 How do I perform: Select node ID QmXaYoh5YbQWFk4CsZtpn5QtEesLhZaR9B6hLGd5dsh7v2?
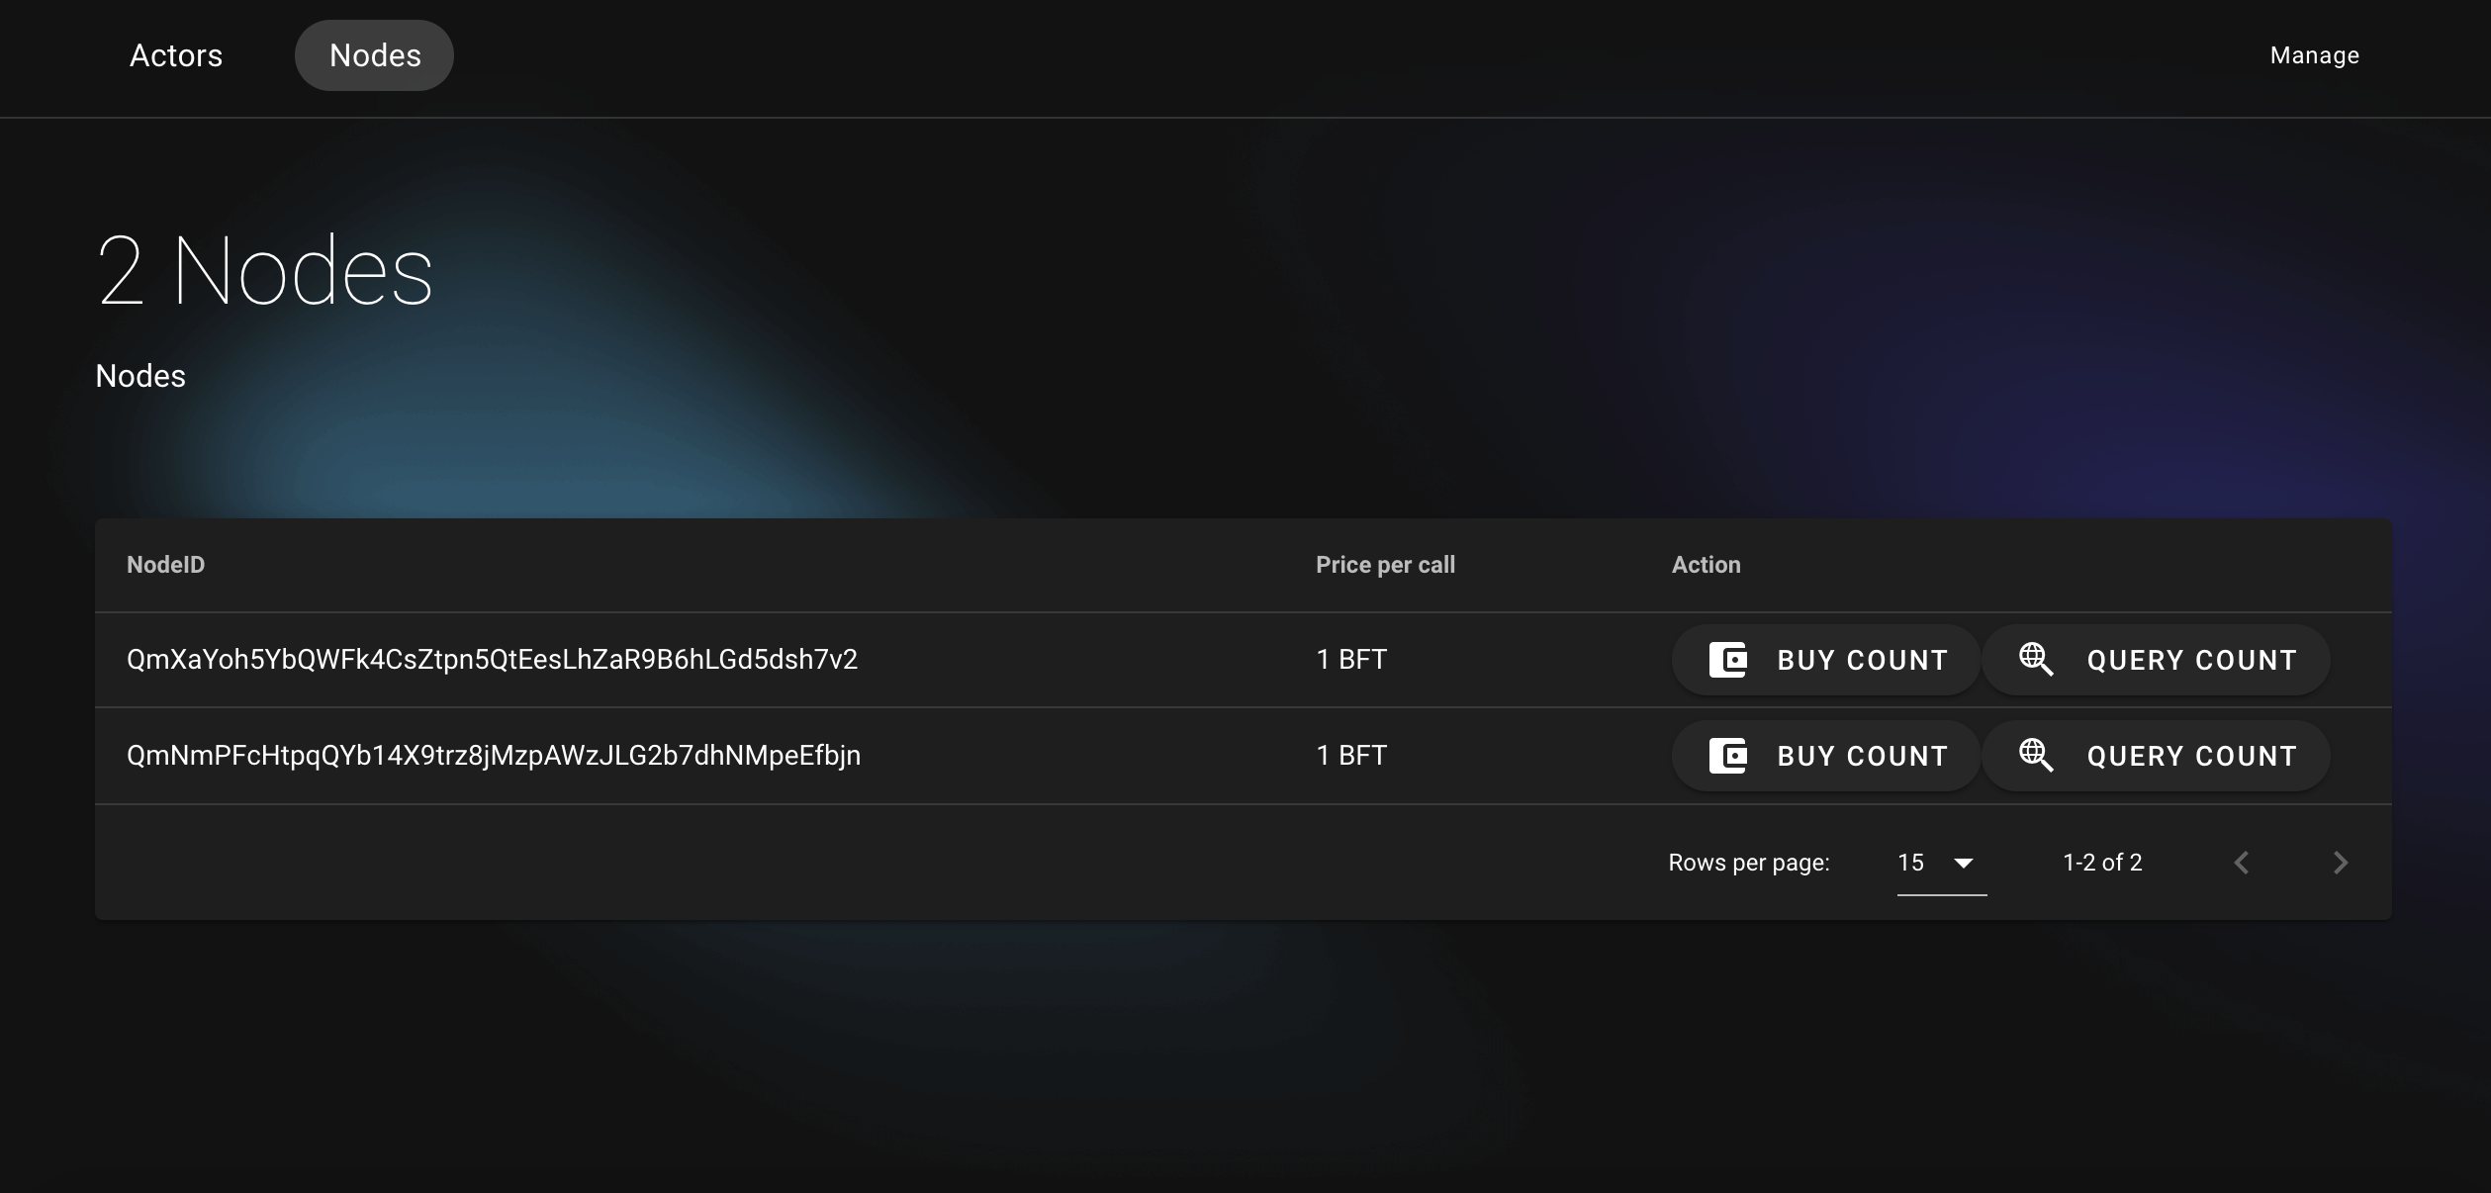pos(492,660)
